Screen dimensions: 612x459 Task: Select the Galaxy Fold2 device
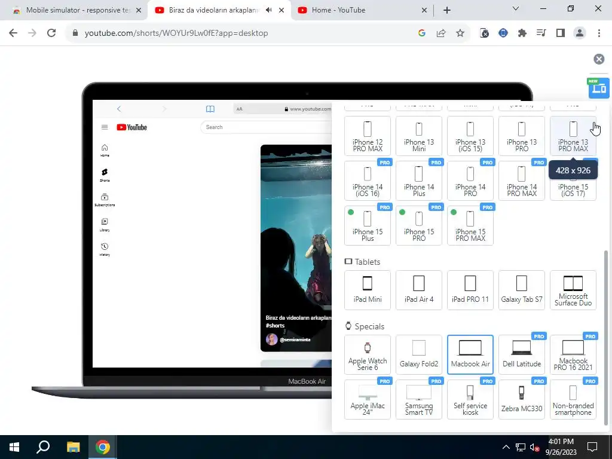click(419, 354)
